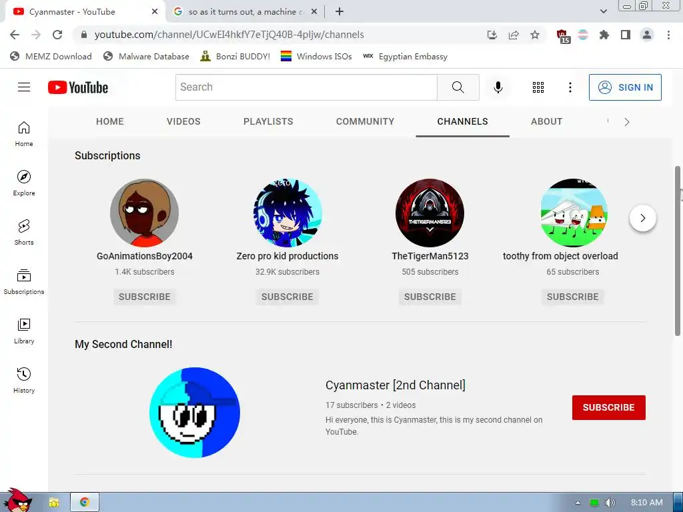The image size is (683, 512).
Task: Open Library in the sidebar
Action: (24, 331)
